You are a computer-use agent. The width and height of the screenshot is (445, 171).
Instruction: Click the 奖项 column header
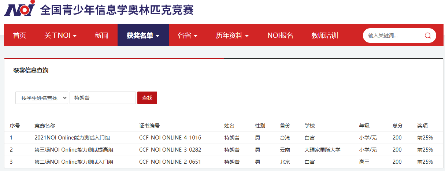pyautogui.click(x=422, y=126)
